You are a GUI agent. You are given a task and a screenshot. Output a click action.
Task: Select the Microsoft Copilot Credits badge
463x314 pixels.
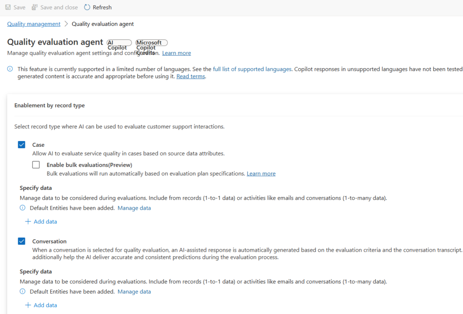(151, 42)
